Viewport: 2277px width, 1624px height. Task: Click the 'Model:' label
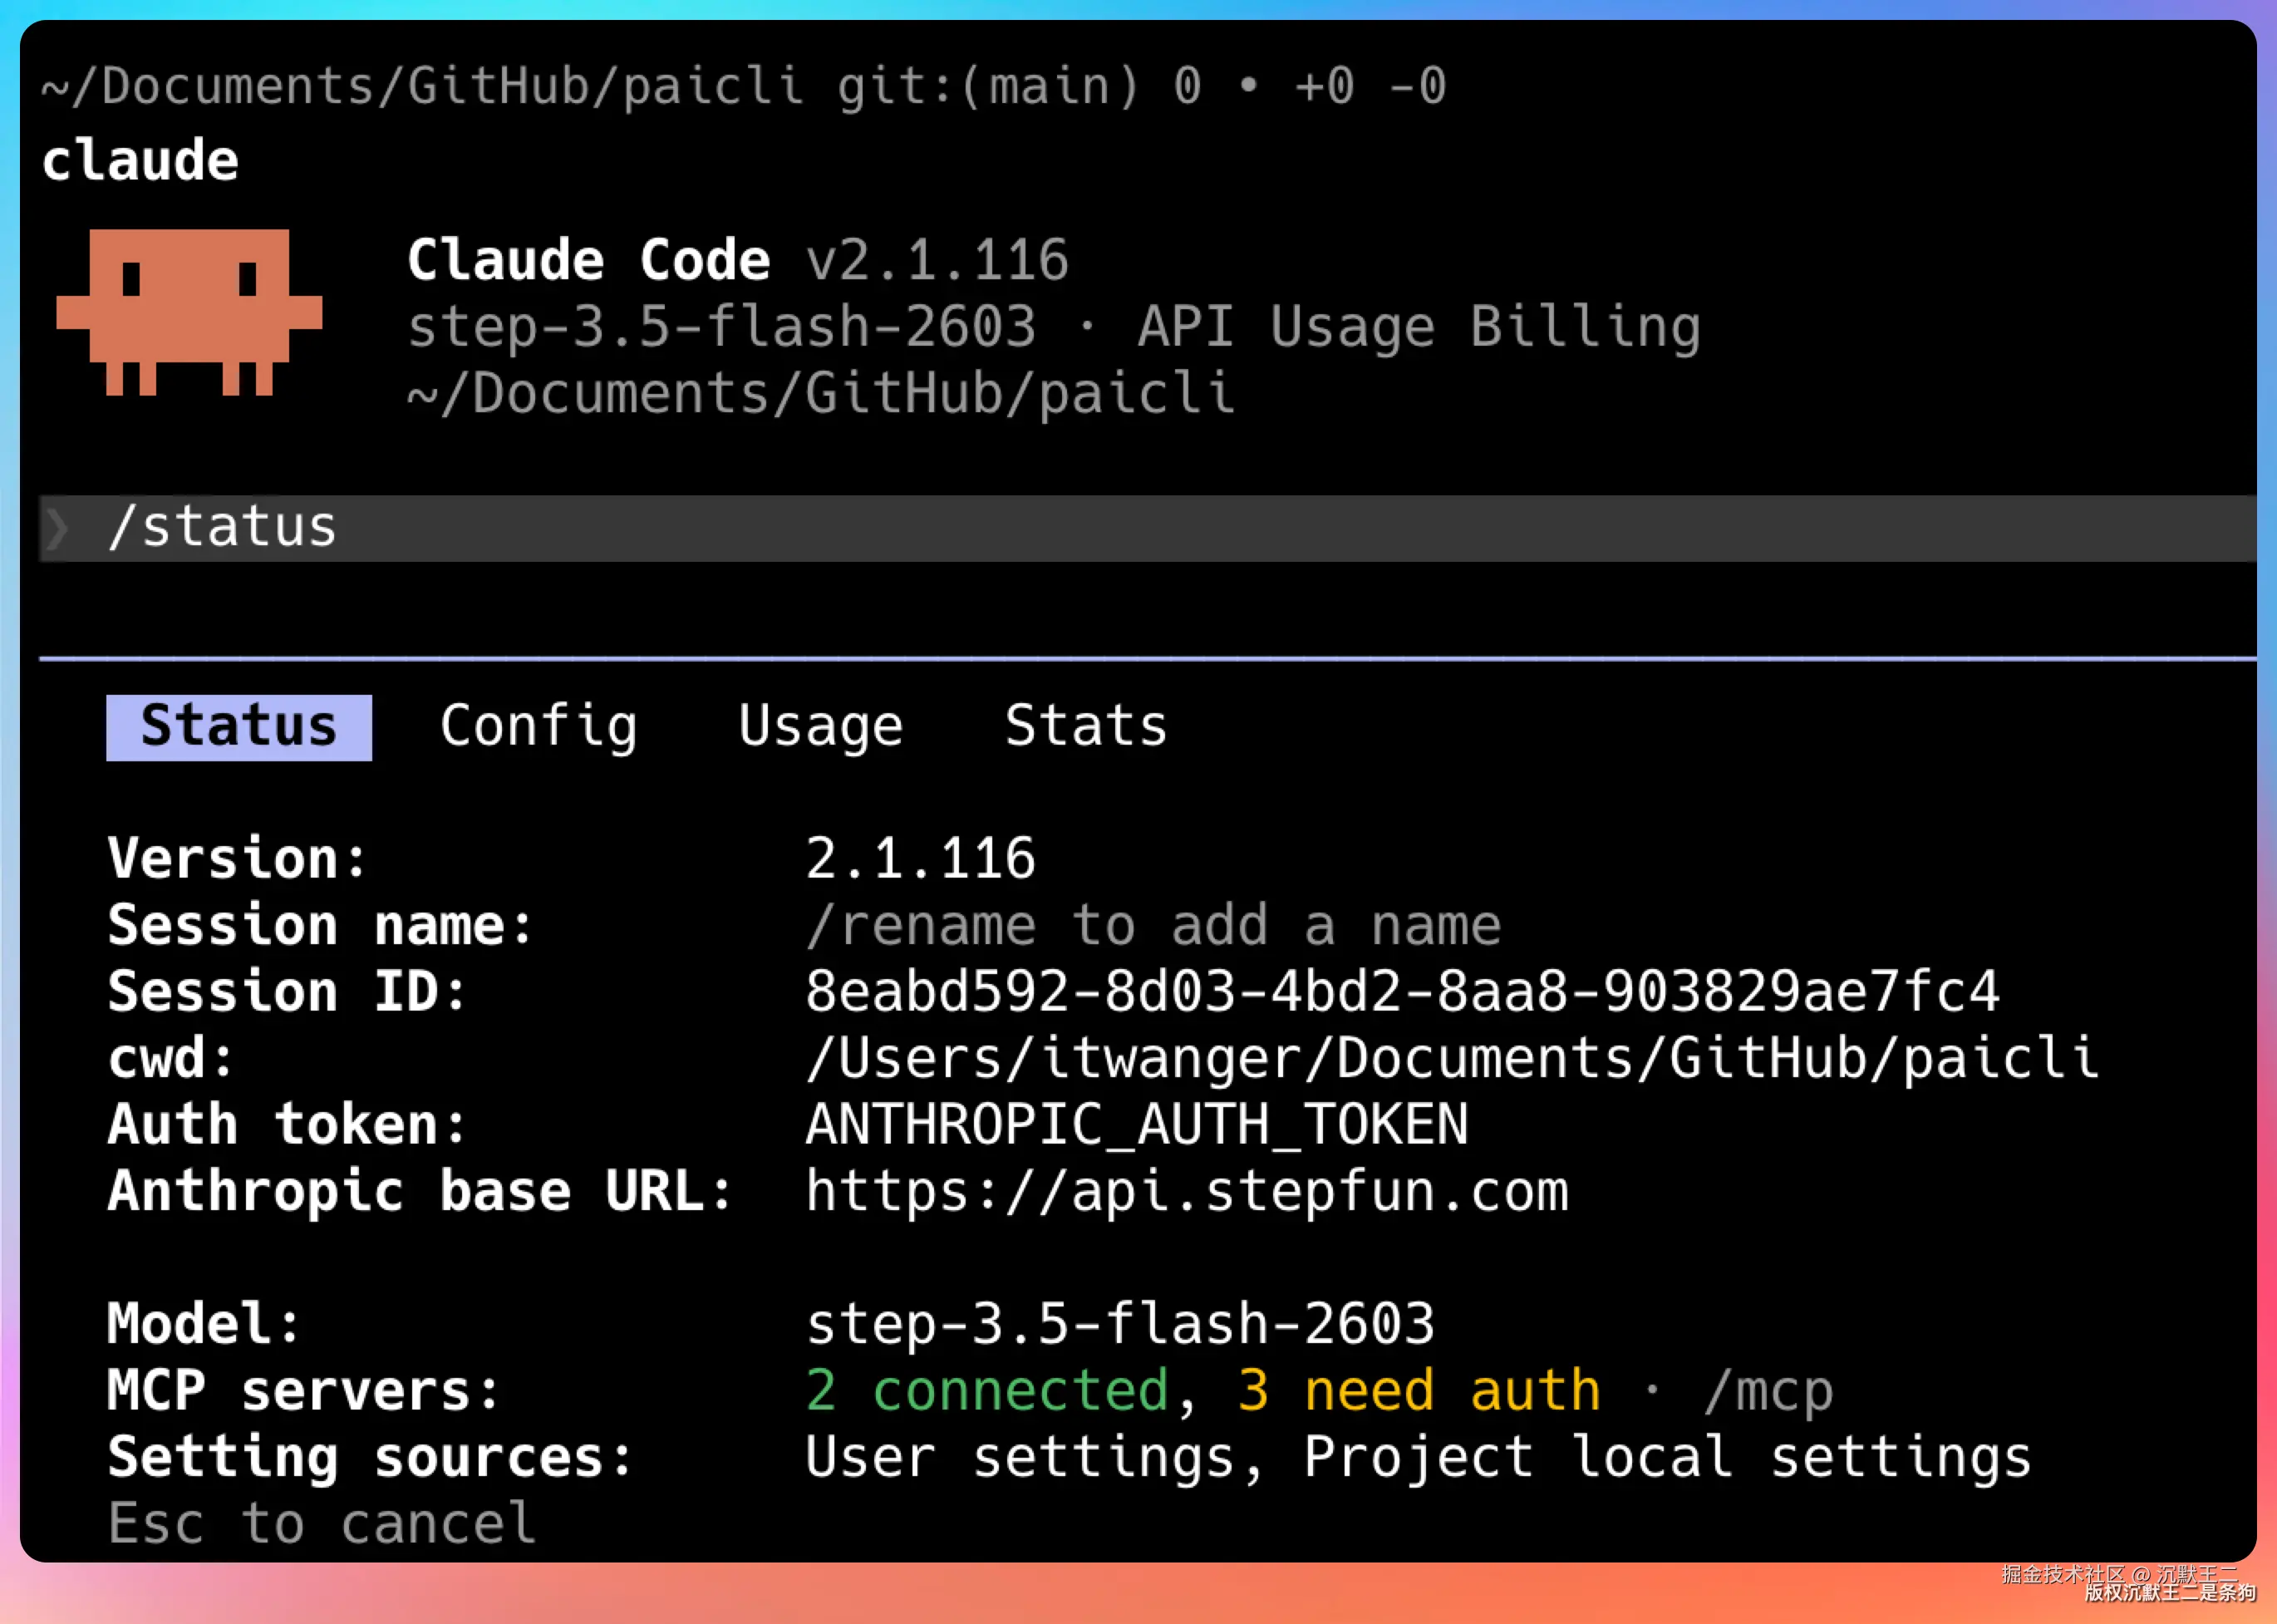point(204,1325)
